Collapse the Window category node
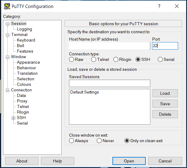 point(7,57)
